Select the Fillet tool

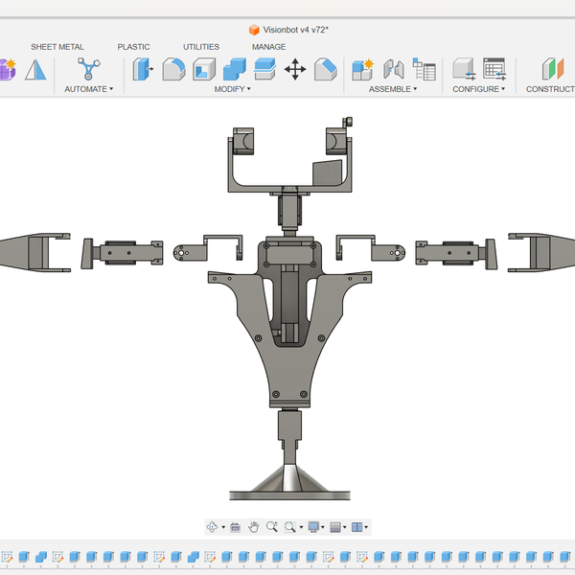click(x=173, y=69)
